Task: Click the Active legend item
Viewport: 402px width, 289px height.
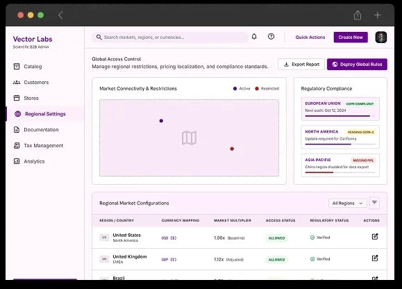Action: [x=242, y=88]
